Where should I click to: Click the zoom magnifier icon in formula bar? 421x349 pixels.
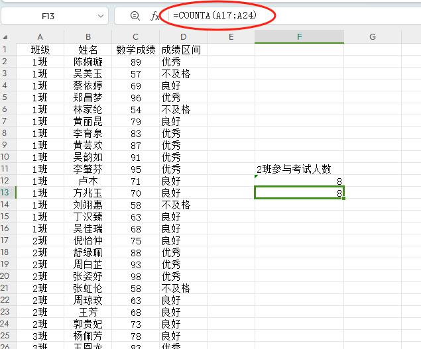click(x=135, y=16)
